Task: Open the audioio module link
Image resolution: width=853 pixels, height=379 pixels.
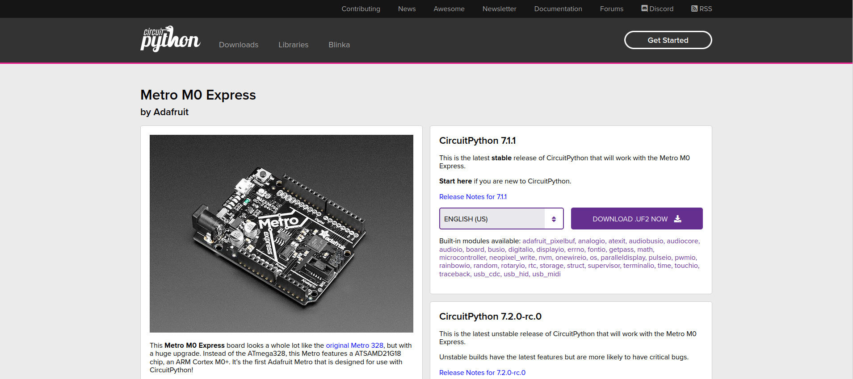Action: 450,250
